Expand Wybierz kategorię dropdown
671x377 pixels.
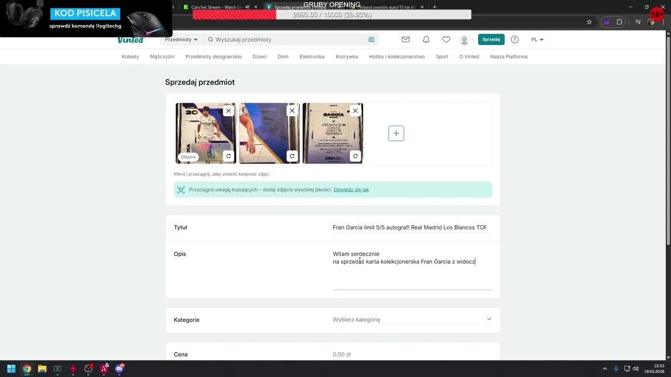point(412,319)
